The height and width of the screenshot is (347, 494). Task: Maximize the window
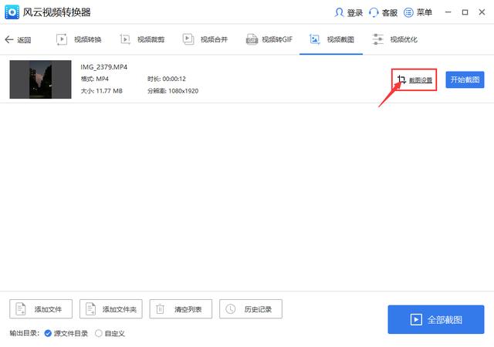pos(465,12)
